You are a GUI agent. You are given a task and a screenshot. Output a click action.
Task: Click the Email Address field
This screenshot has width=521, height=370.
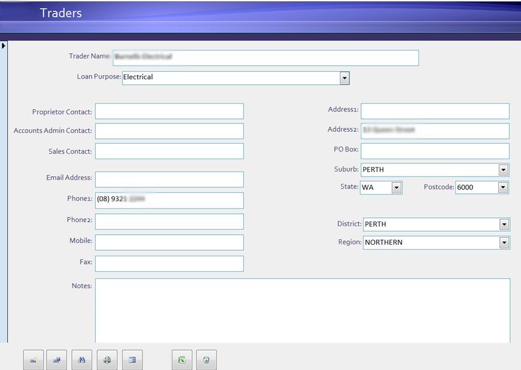(x=169, y=180)
